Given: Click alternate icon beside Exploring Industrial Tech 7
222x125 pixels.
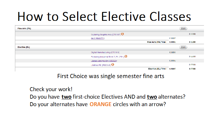Looking at the screenshot, I should coord(126,56).
